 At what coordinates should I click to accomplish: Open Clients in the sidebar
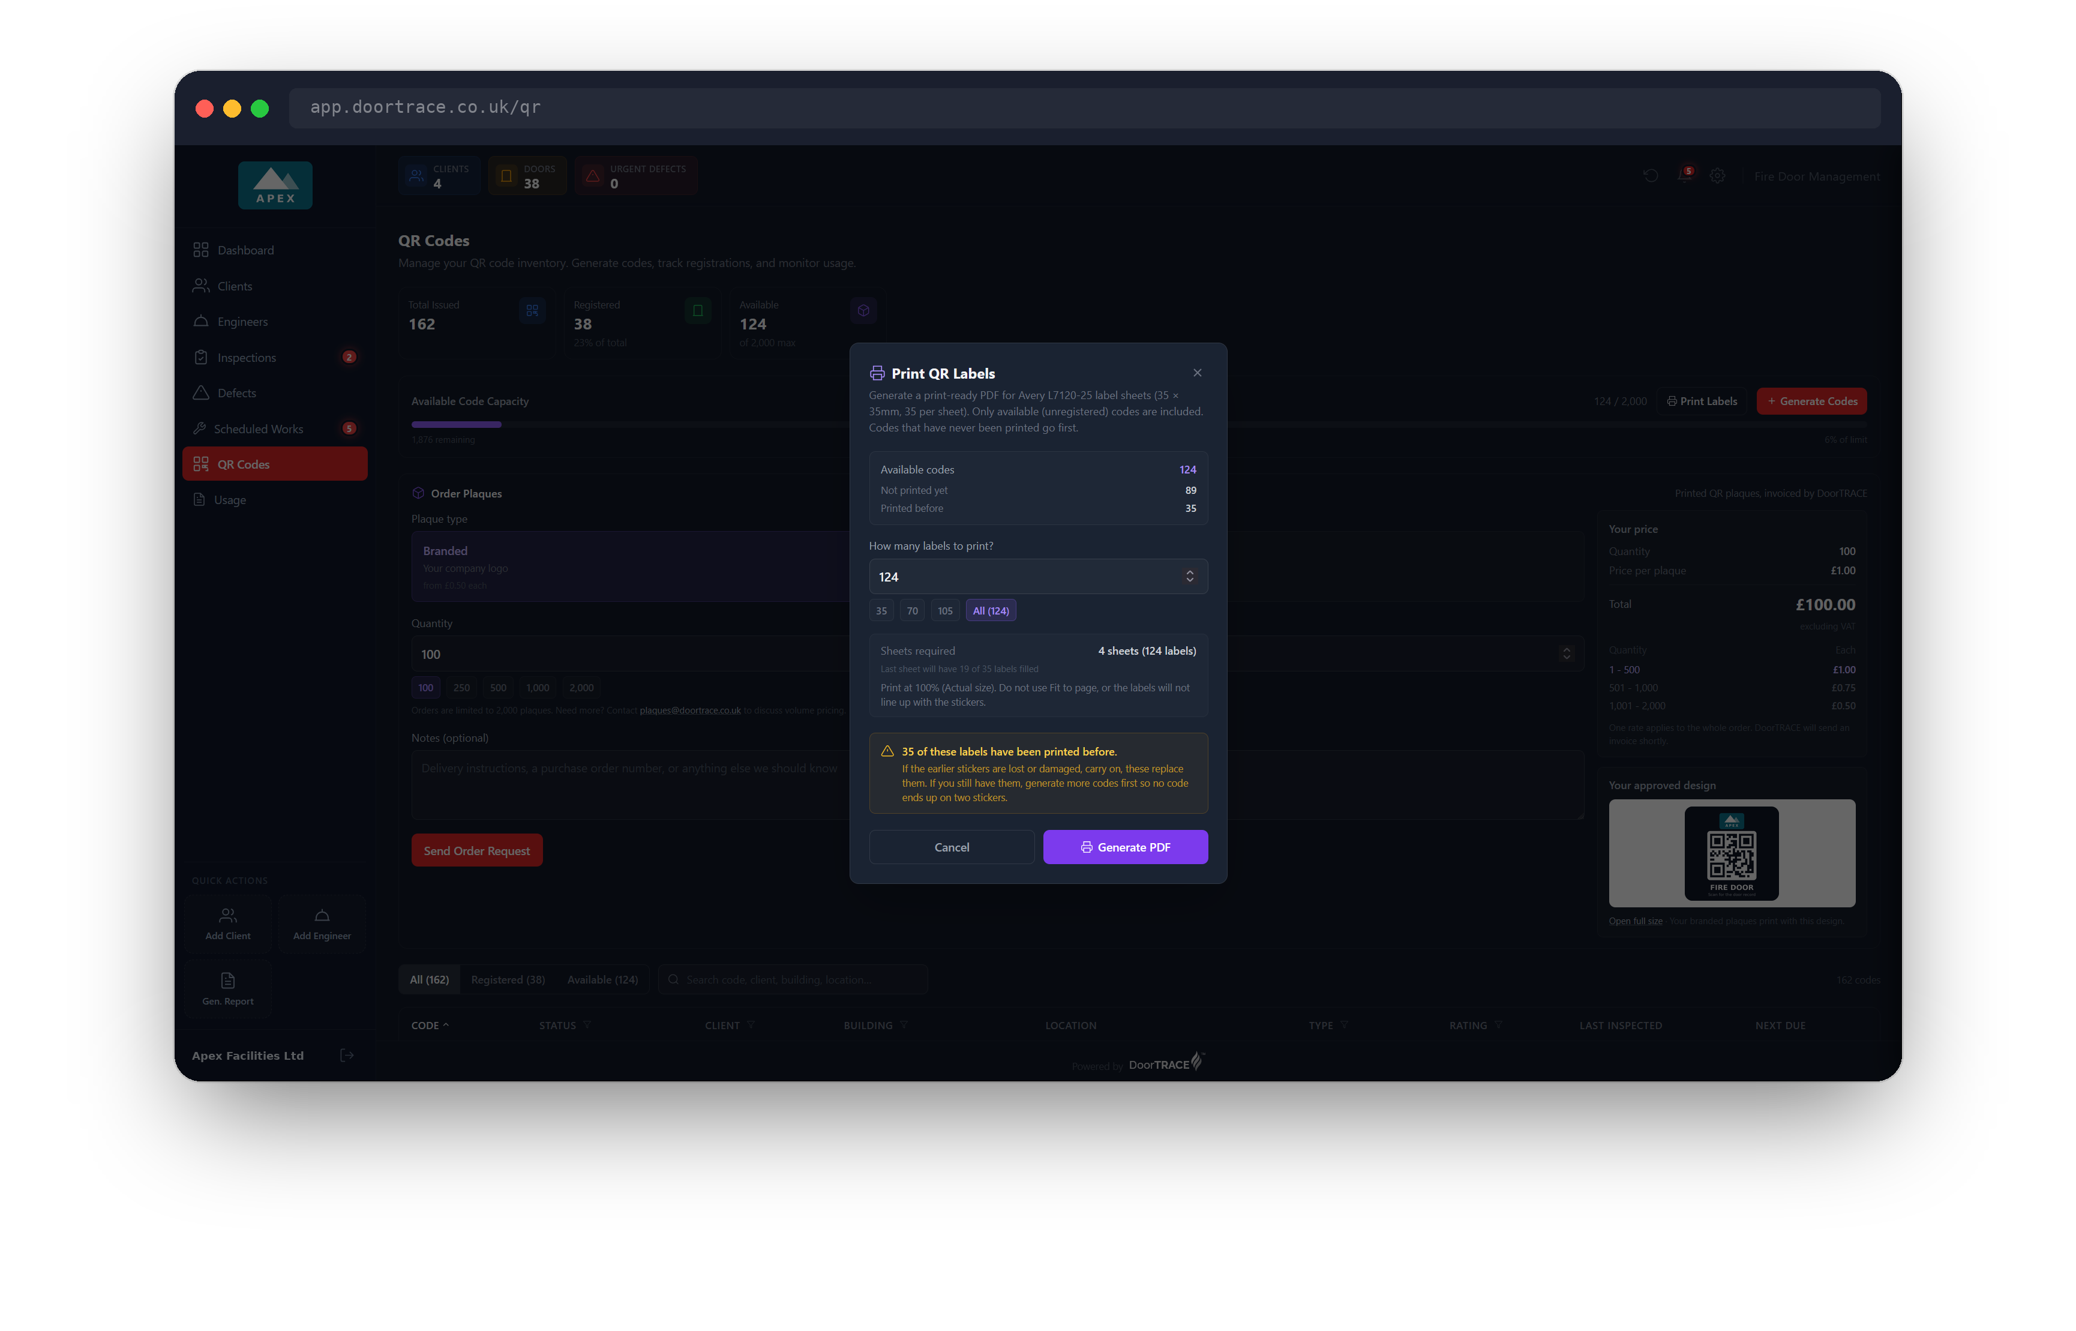275,286
